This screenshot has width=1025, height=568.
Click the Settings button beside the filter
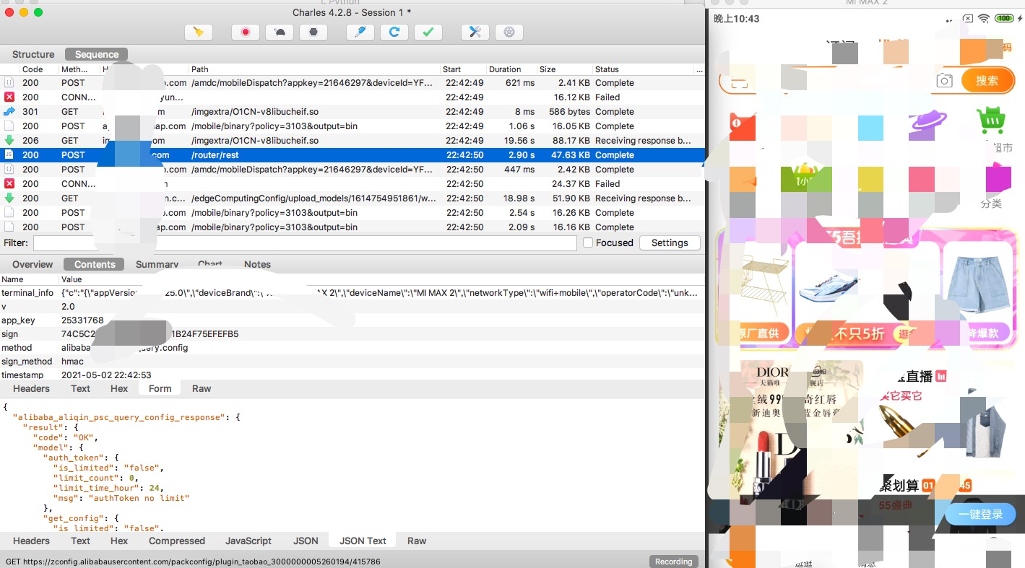click(x=670, y=243)
